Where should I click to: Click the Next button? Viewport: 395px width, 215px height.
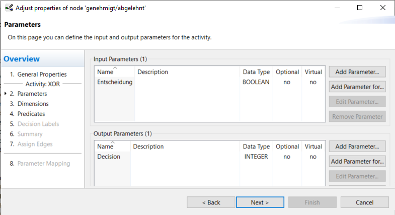coord(260,202)
